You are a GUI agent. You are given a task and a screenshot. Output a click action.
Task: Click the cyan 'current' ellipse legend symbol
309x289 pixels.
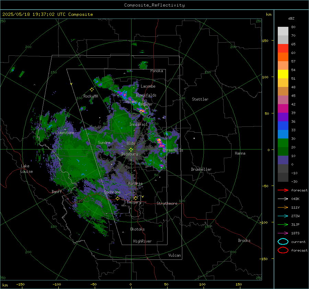[x=283, y=242]
